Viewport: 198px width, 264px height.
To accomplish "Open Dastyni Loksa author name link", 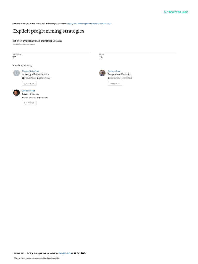I will coord(28,90).
